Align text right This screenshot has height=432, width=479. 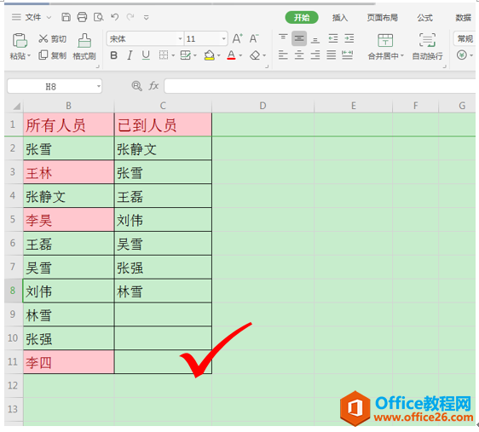tap(315, 55)
